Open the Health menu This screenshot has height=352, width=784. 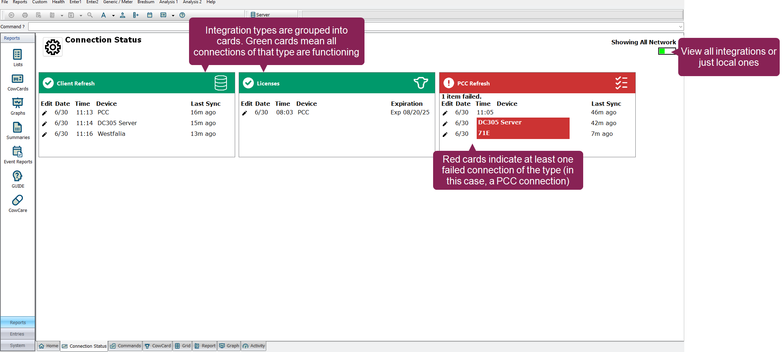click(x=58, y=2)
